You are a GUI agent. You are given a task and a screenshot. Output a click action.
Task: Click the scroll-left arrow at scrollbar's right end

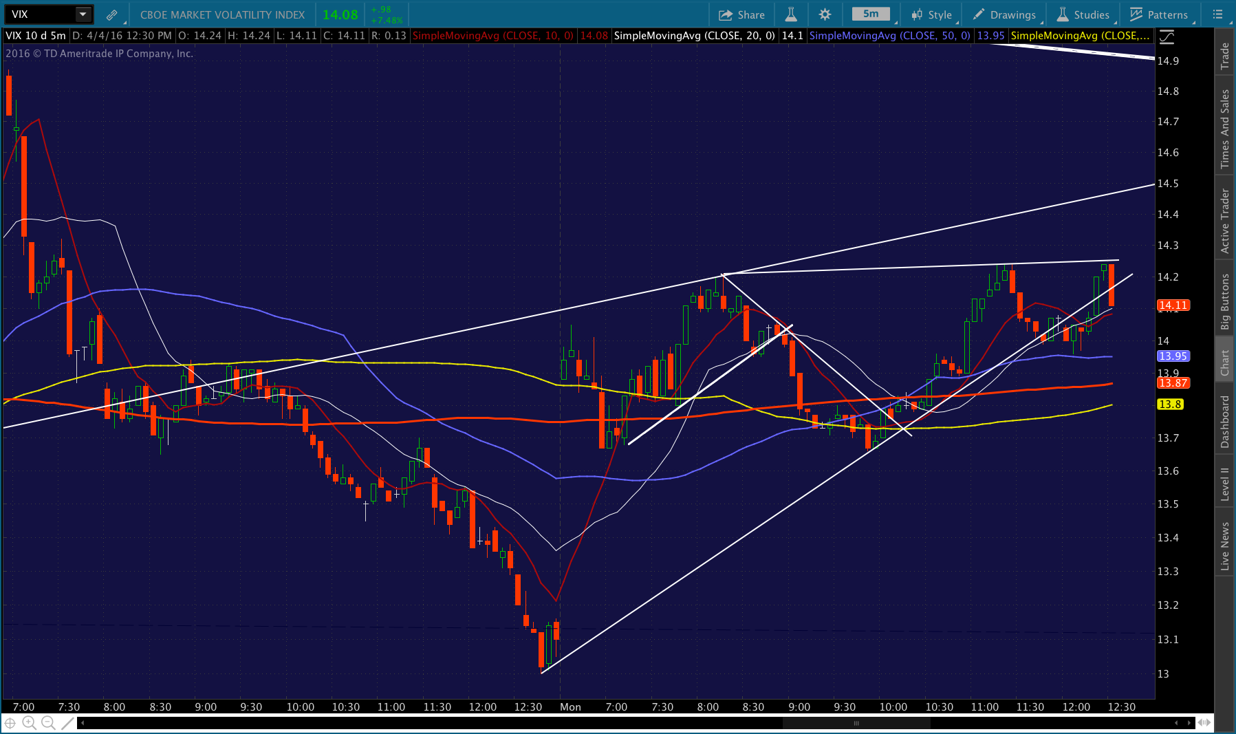pyautogui.click(x=1176, y=723)
